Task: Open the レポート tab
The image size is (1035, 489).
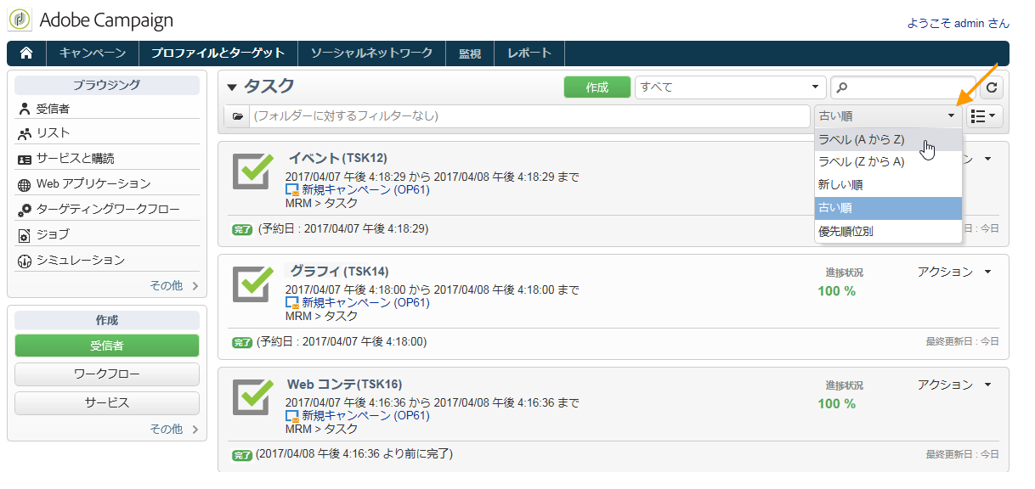Action: tap(529, 53)
